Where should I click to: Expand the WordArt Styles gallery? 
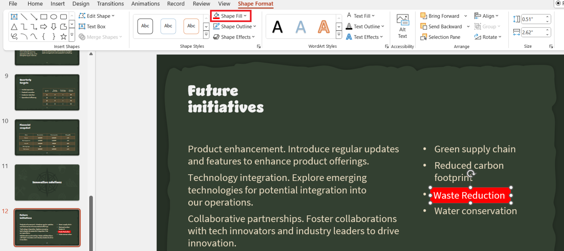[339, 34]
